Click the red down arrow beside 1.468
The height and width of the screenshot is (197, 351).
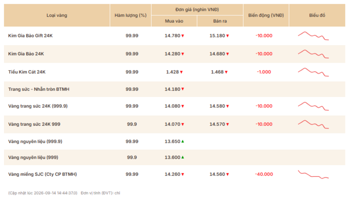click(x=226, y=72)
